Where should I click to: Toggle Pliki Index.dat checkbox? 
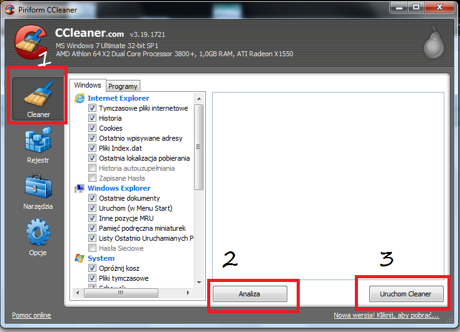[x=92, y=148]
